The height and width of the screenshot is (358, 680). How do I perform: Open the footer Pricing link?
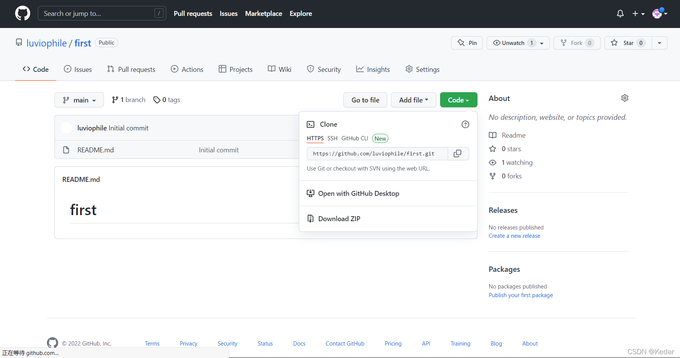(x=393, y=344)
